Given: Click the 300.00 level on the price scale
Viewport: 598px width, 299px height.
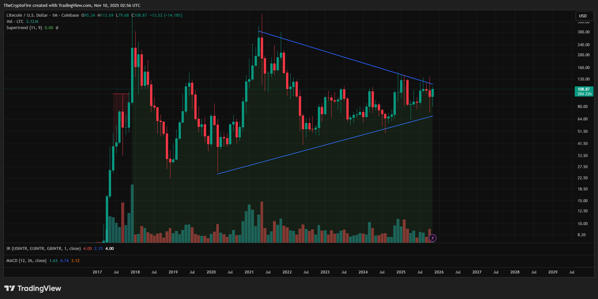Looking at the screenshot, I should pyautogui.click(x=583, y=32).
